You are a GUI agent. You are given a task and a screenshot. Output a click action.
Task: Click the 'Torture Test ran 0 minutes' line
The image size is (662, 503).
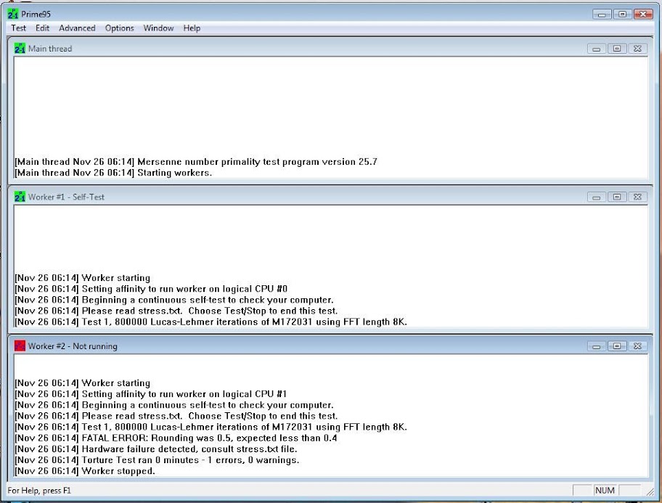[x=157, y=460]
